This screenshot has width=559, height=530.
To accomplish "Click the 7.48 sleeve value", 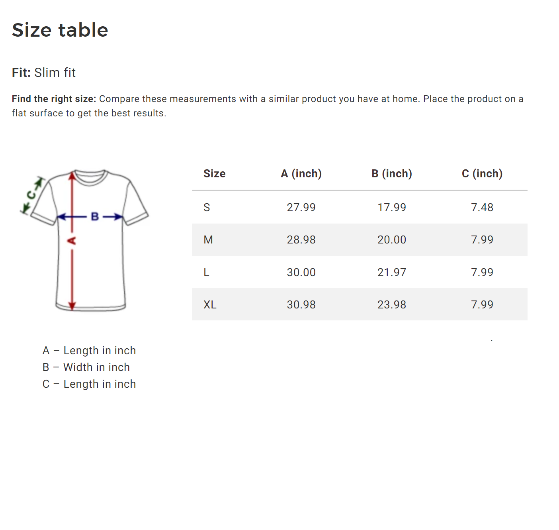I will (482, 208).
